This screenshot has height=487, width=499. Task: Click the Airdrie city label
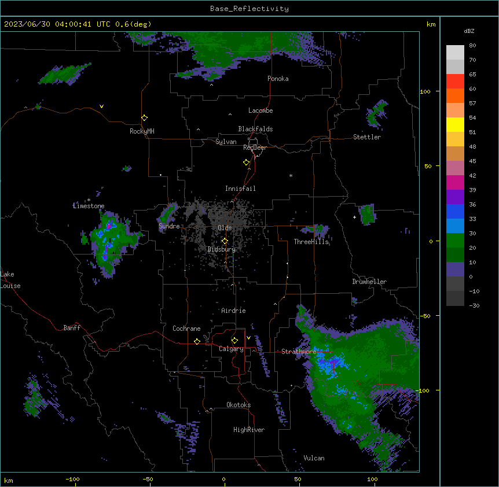233,311
